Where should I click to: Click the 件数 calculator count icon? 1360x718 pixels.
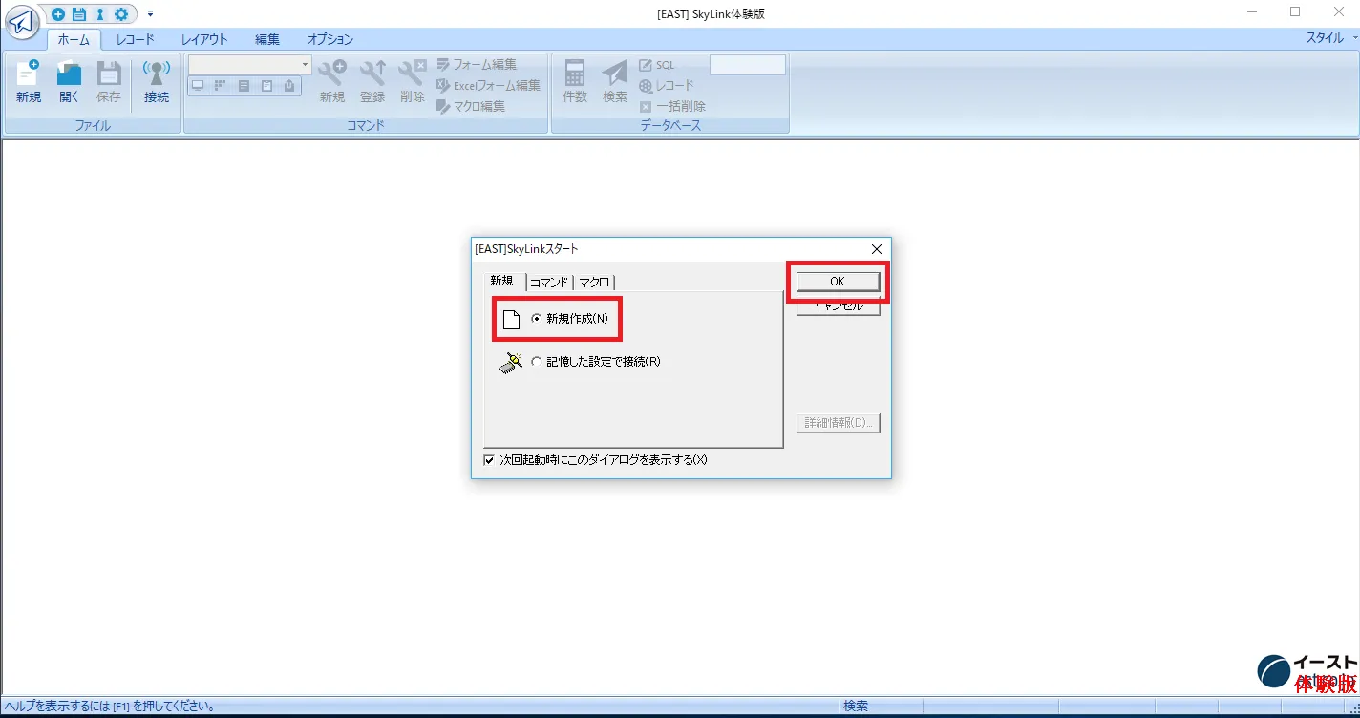click(575, 81)
